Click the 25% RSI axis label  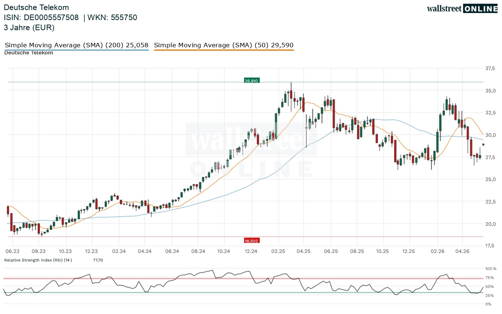(490, 295)
